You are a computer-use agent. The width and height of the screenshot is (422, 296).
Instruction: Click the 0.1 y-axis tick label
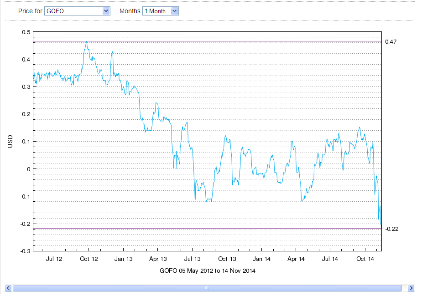click(x=26, y=142)
